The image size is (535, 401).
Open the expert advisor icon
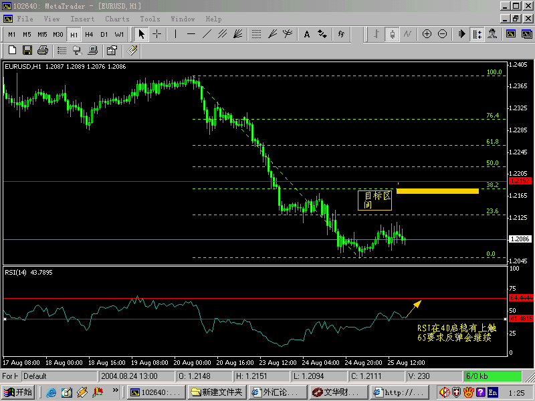point(492,34)
